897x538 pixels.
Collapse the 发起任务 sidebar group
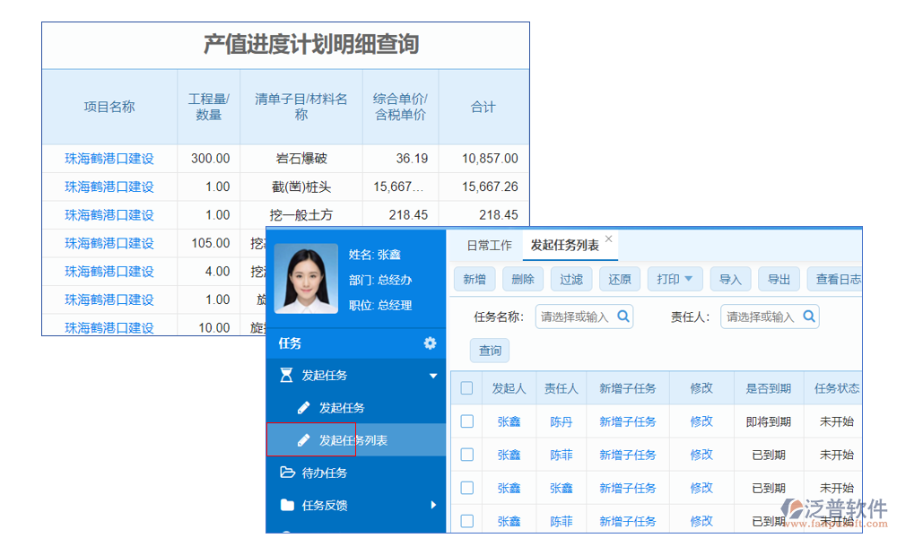pos(433,376)
